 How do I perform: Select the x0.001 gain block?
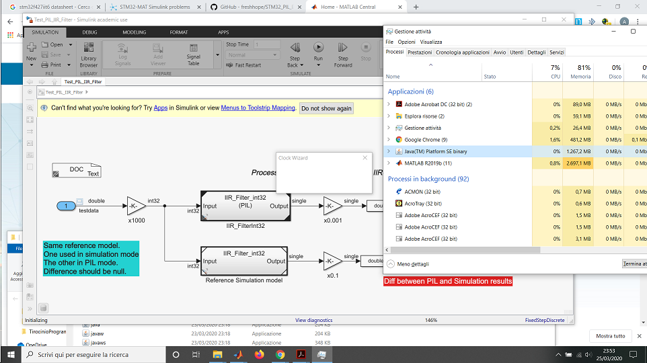332,206
